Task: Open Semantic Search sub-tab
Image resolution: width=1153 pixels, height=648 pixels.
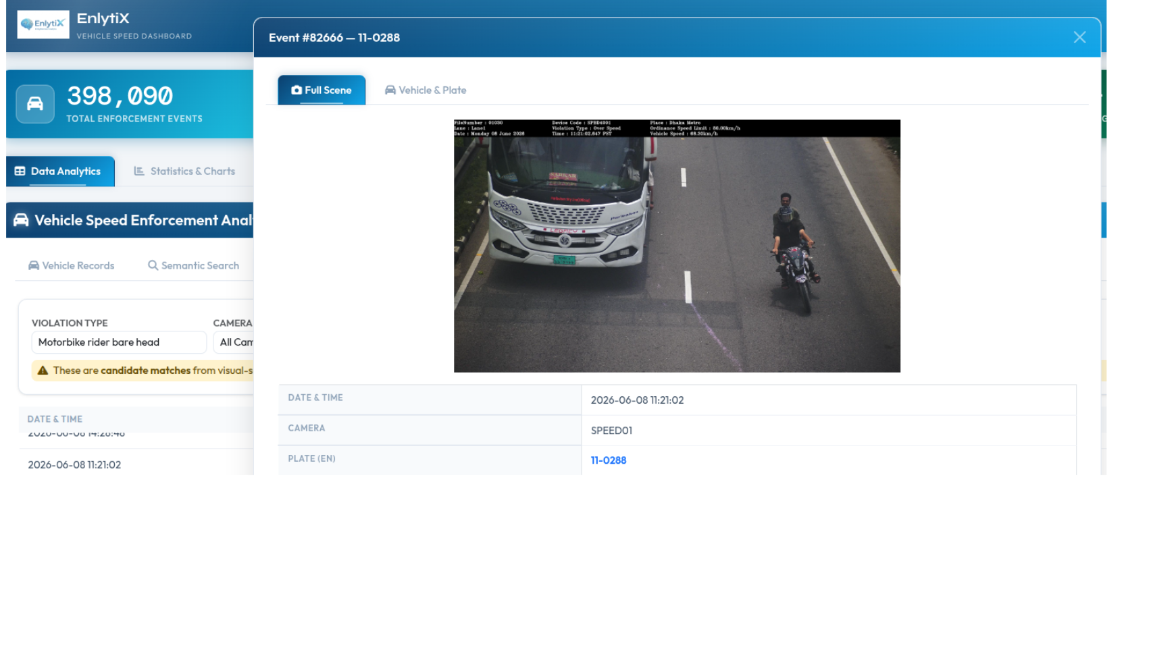Action: (x=193, y=266)
